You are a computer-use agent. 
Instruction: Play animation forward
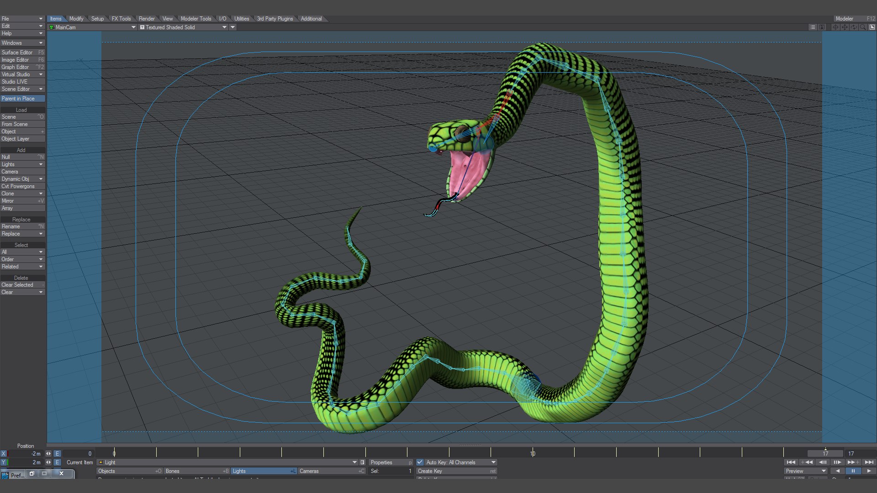pos(869,471)
